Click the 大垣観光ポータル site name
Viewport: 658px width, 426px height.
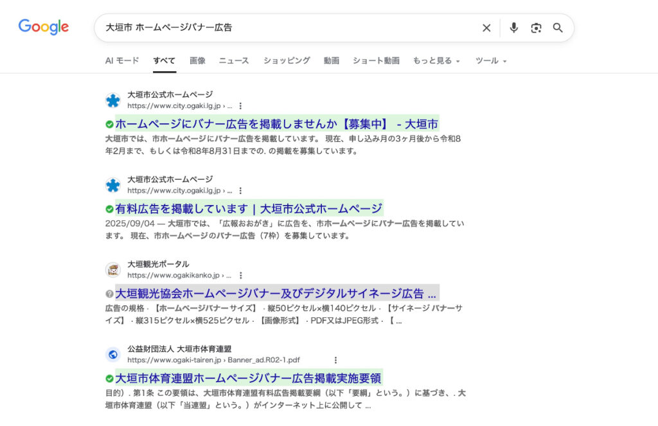[x=158, y=264]
